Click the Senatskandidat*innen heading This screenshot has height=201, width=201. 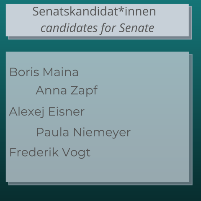click(94, 12)
